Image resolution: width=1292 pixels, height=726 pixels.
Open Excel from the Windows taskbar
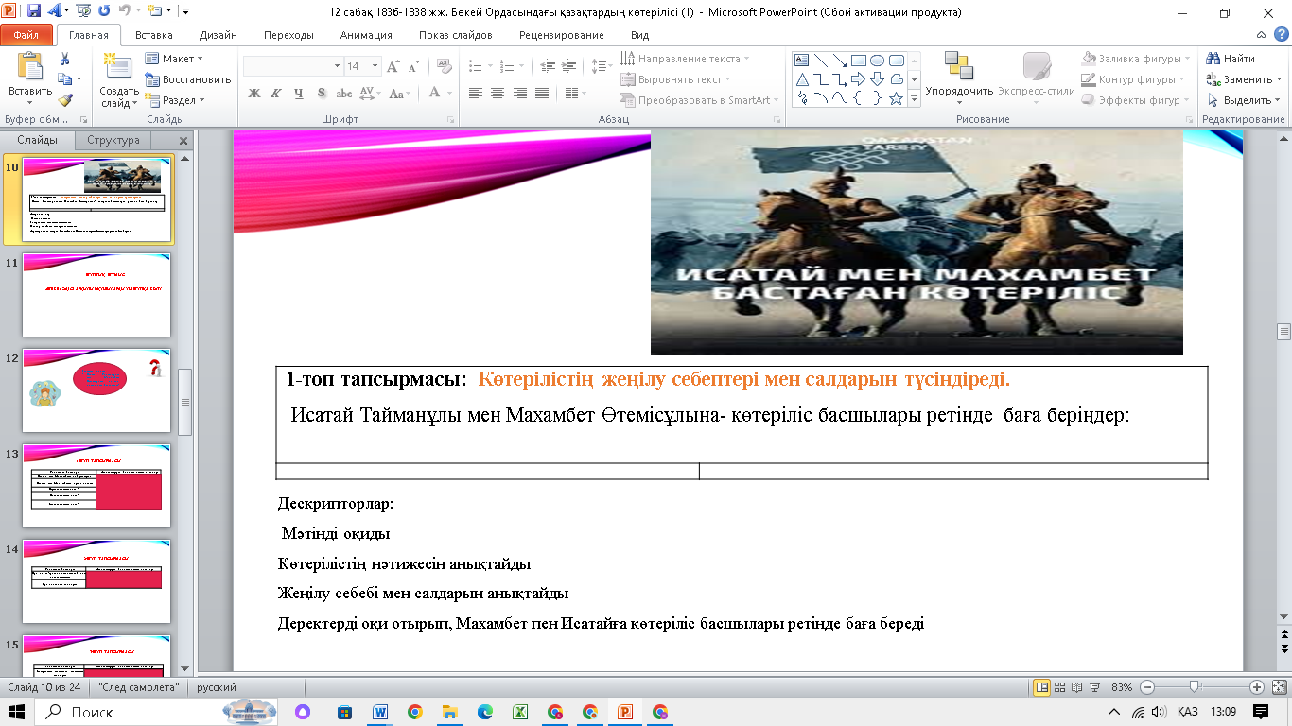[519, 712]
